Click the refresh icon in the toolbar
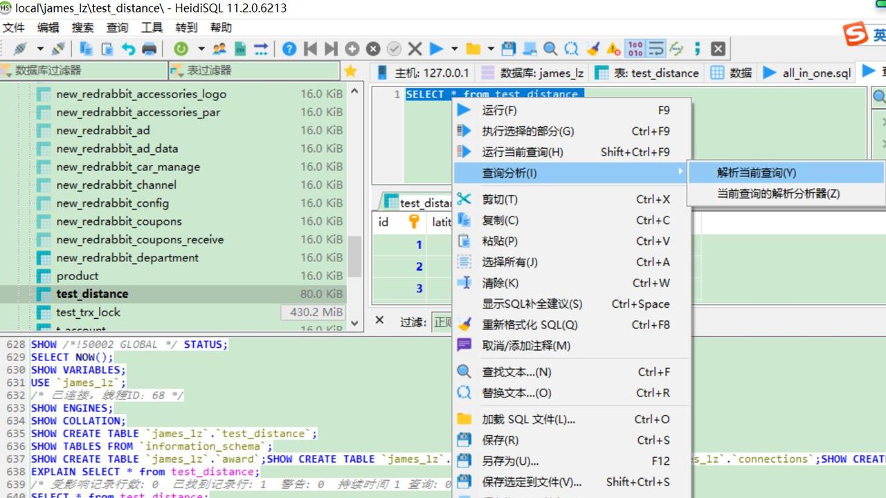 pos(181,48)
